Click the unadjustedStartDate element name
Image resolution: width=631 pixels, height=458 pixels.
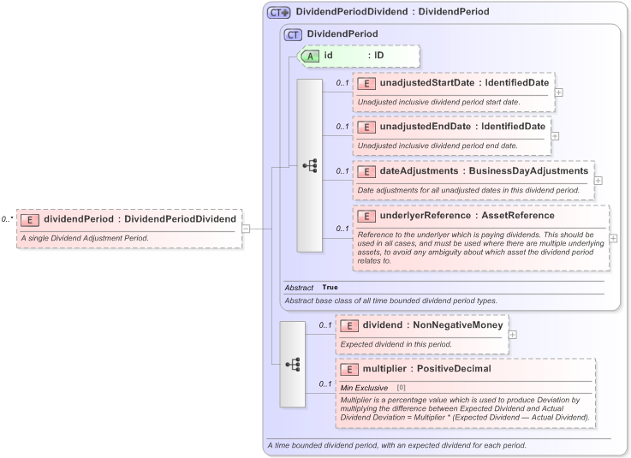pos(427,83)
